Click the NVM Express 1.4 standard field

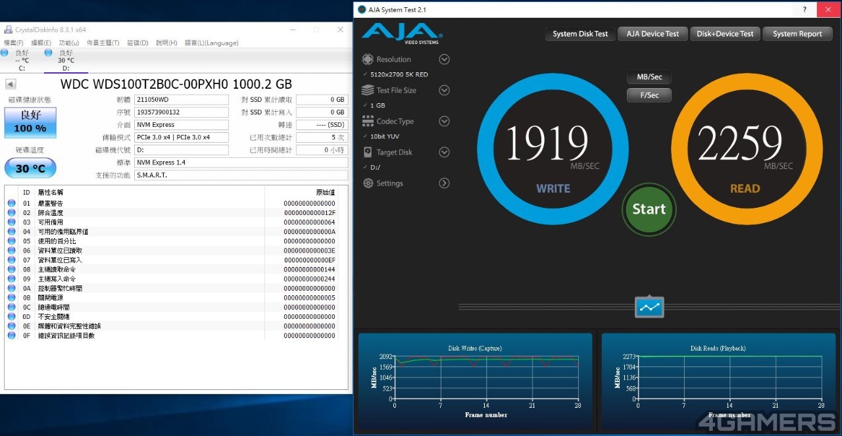(x=241, y=162)
